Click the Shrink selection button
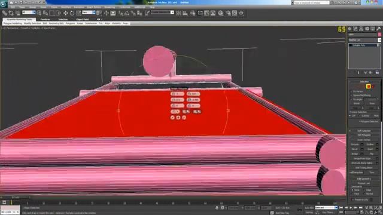Screen dimensions: 383x215 coord(357,103)
